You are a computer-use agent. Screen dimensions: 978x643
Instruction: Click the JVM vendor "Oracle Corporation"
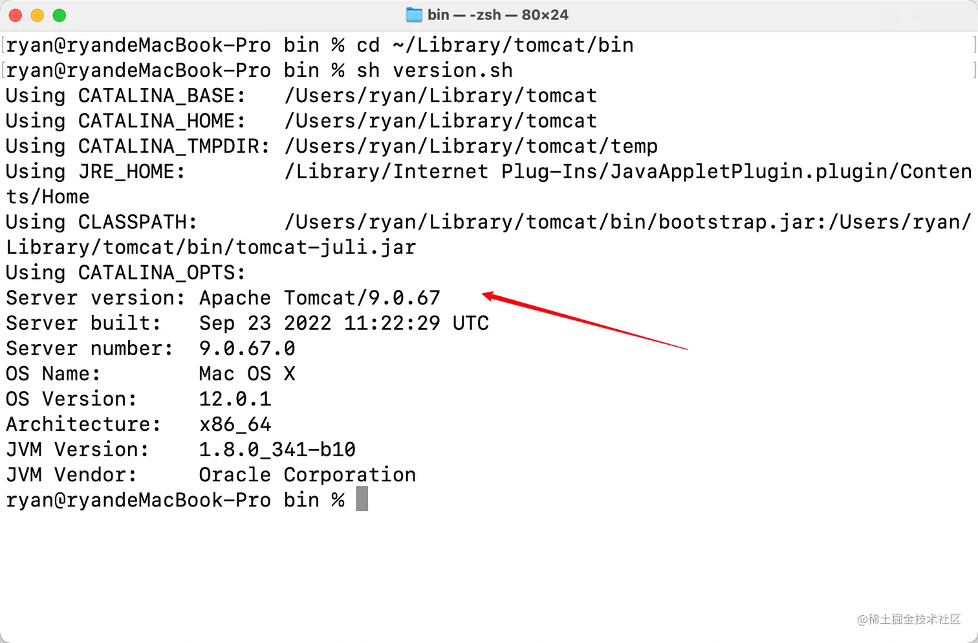click(307, 474)
